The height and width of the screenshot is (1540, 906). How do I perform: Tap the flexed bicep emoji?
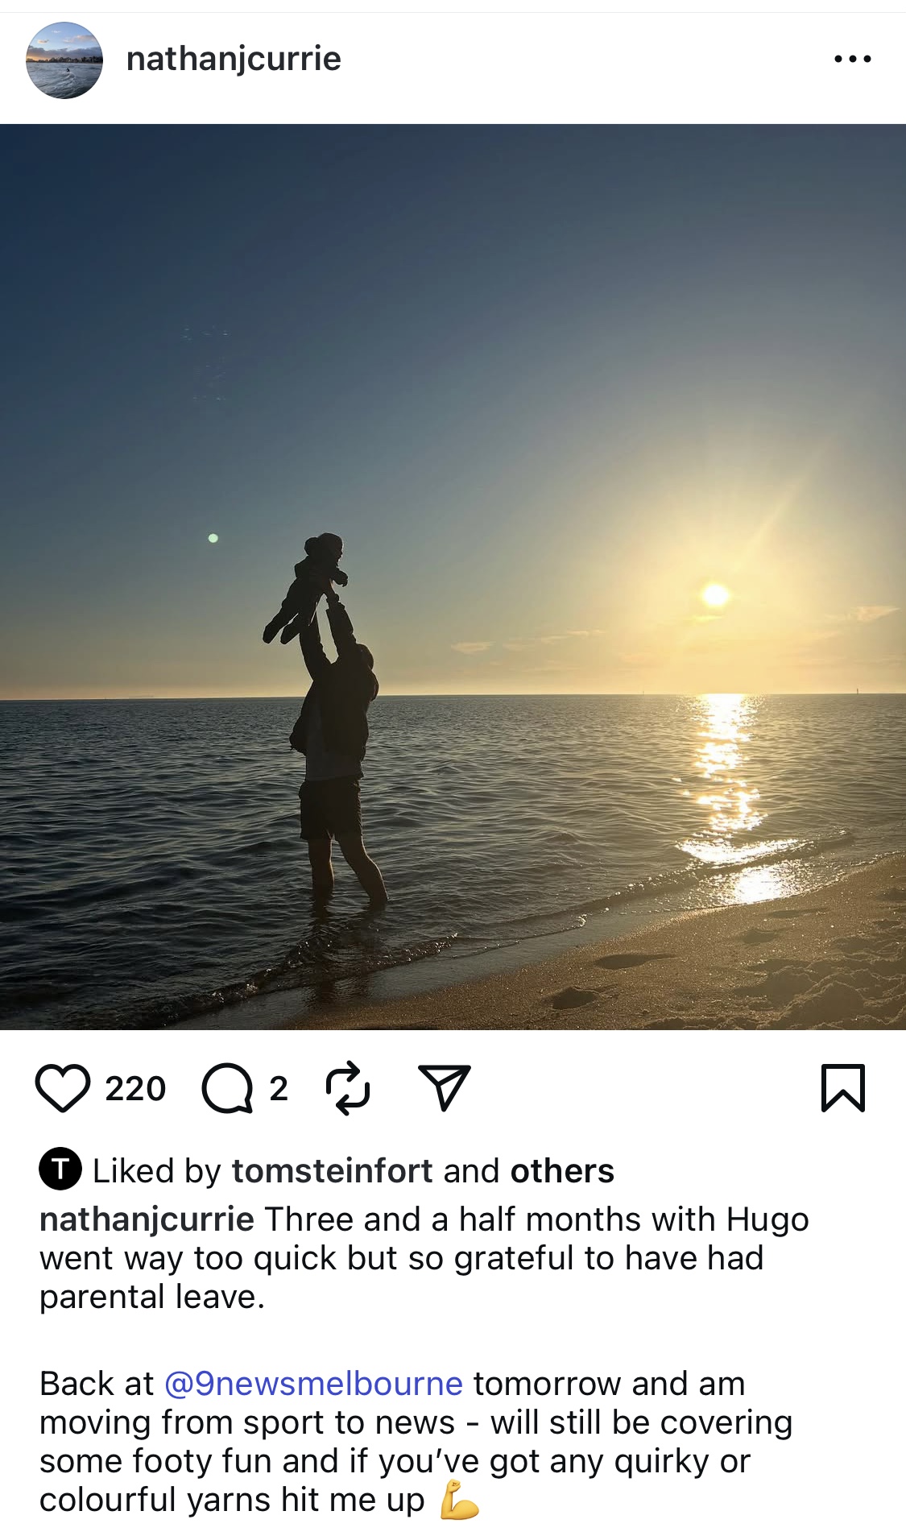[x=460, y=1500]
